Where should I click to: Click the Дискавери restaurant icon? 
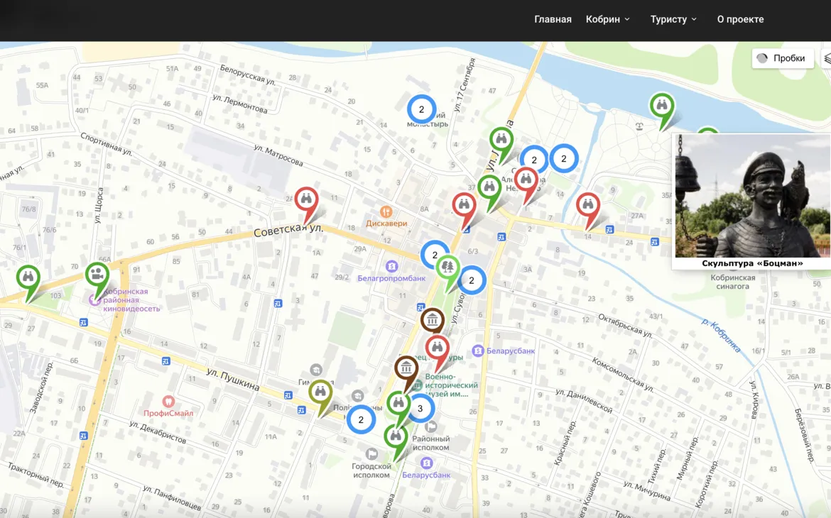pyautogui.click(x=386, y=211)
